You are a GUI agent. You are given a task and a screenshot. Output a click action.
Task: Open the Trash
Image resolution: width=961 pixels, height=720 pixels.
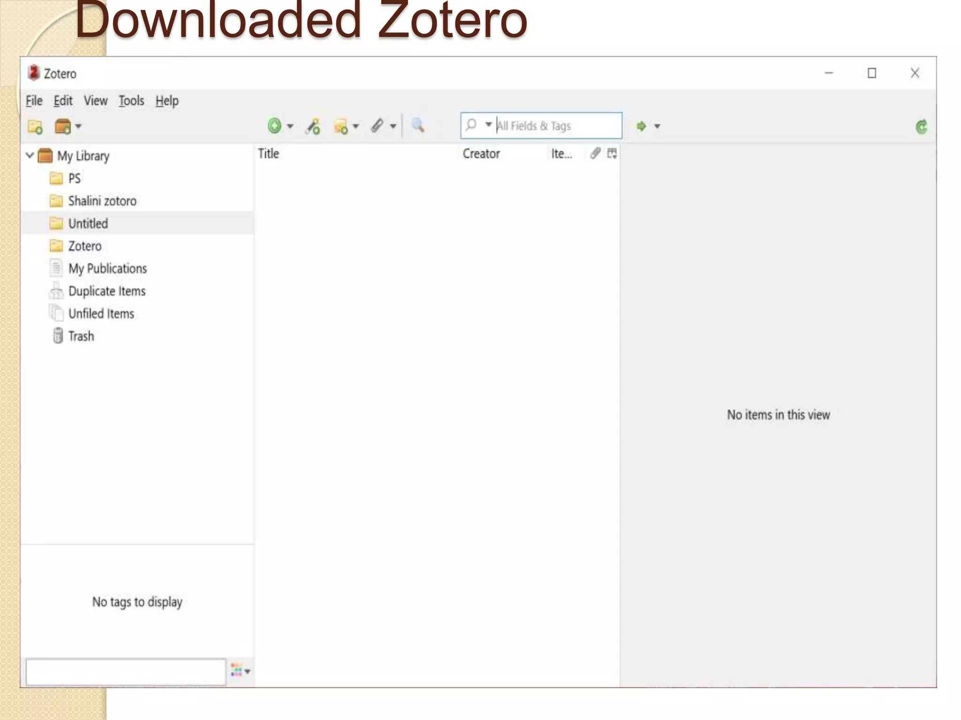tap(81, 336)
